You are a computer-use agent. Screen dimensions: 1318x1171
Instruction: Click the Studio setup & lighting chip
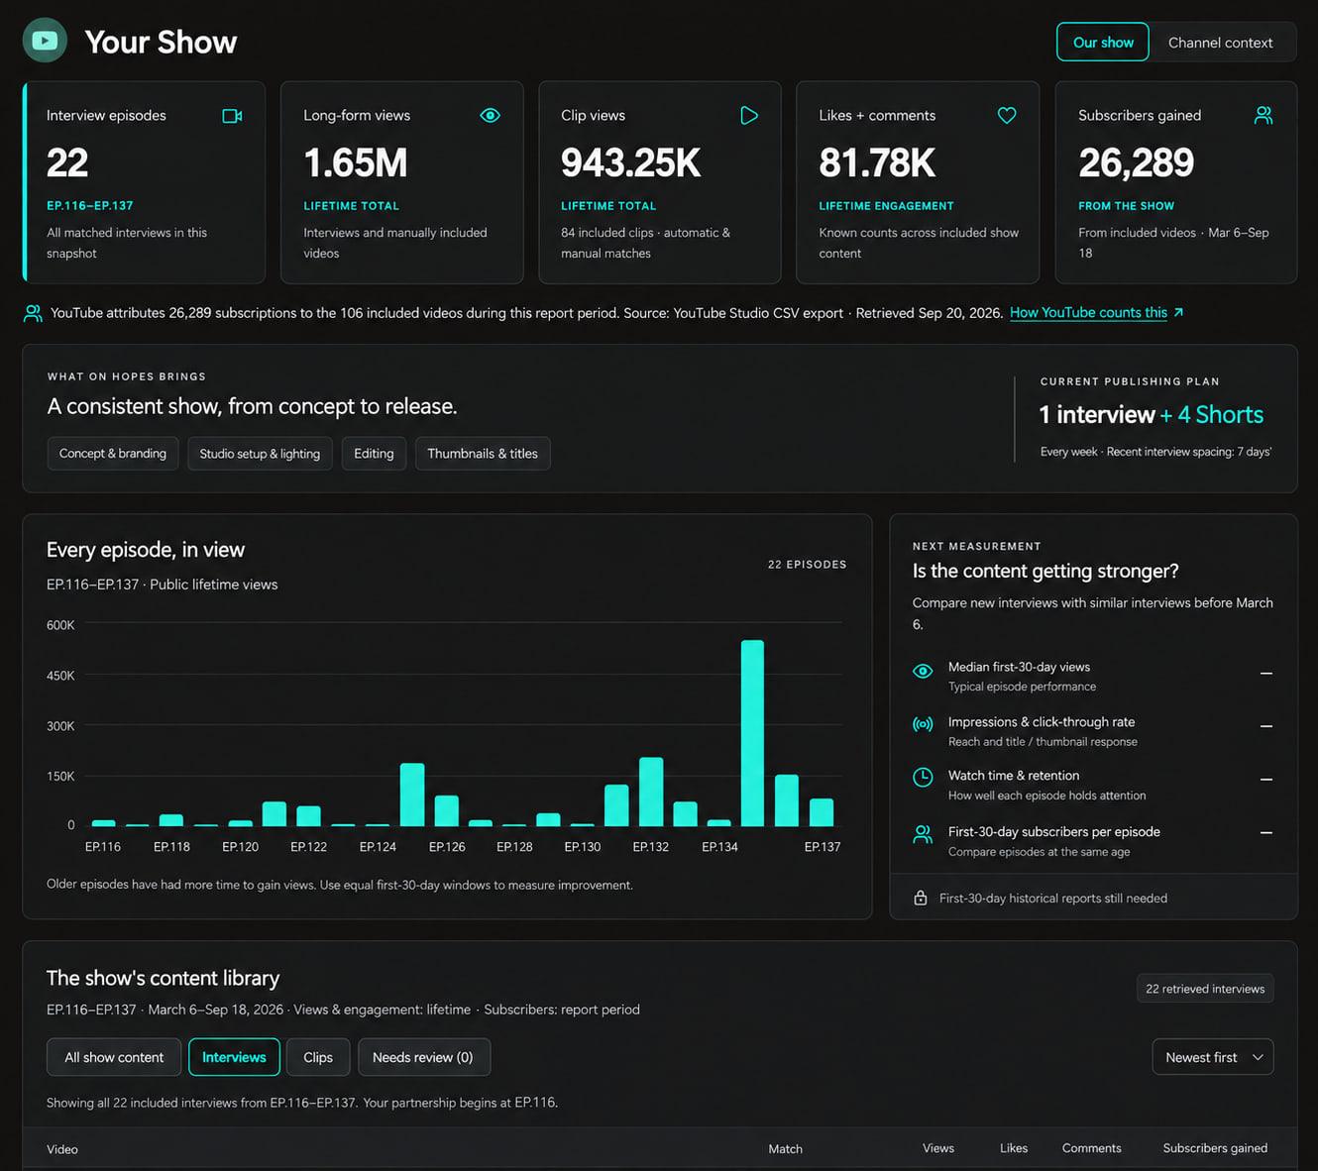260,454
